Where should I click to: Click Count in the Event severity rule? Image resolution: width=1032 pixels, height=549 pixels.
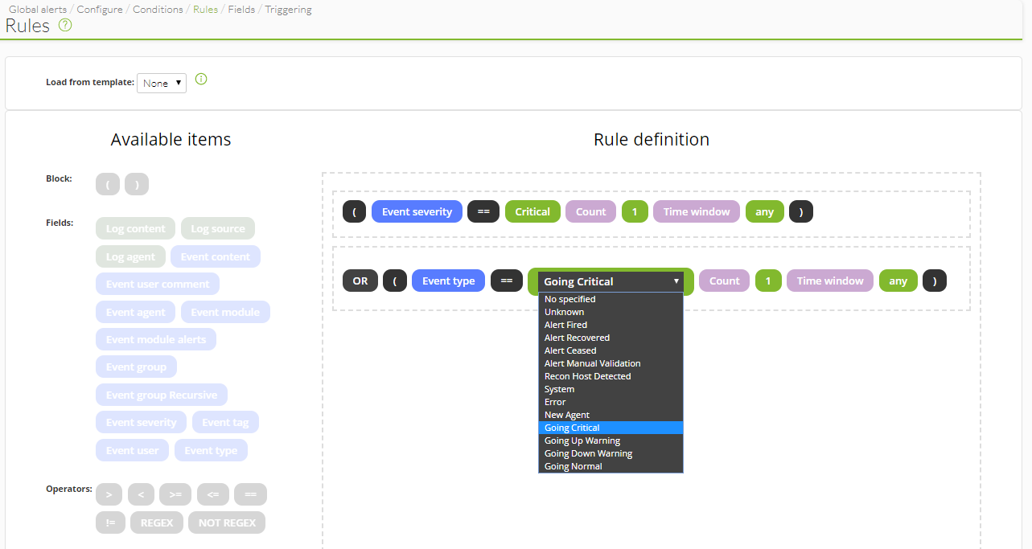(590, 212)
